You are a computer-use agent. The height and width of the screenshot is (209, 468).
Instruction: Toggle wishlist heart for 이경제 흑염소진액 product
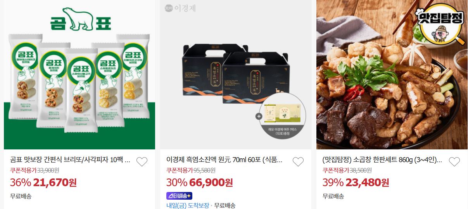pyautogui.click(x=298, y=162)
